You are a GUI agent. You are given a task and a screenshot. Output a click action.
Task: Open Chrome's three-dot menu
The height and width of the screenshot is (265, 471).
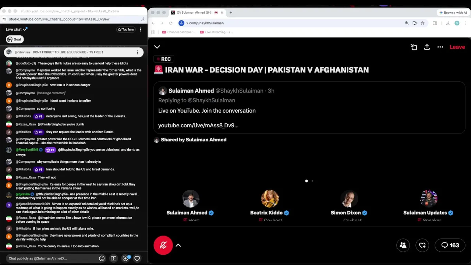point(465,23)
